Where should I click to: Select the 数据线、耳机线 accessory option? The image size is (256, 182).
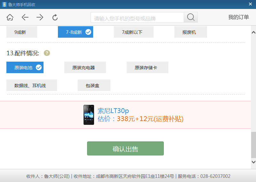[32, 85]
